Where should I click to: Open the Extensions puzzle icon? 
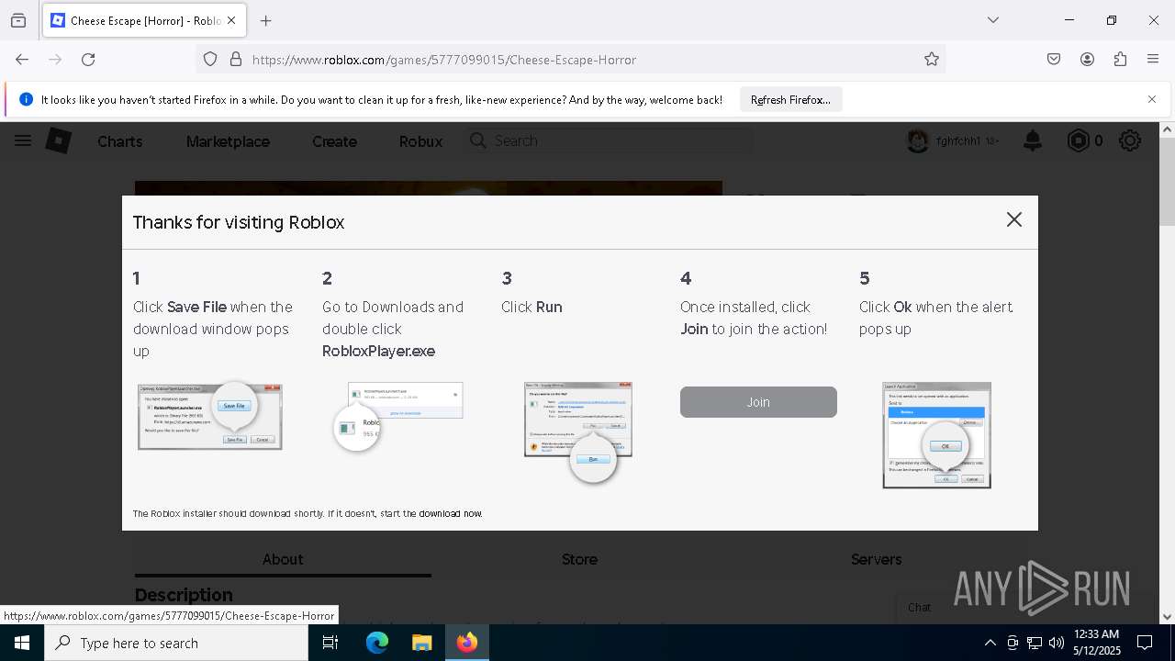coord(1120,59)
